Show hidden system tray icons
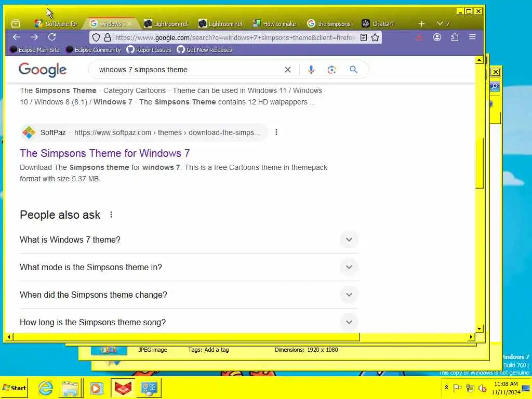532x399 pixels. click(x=446, y=388)
